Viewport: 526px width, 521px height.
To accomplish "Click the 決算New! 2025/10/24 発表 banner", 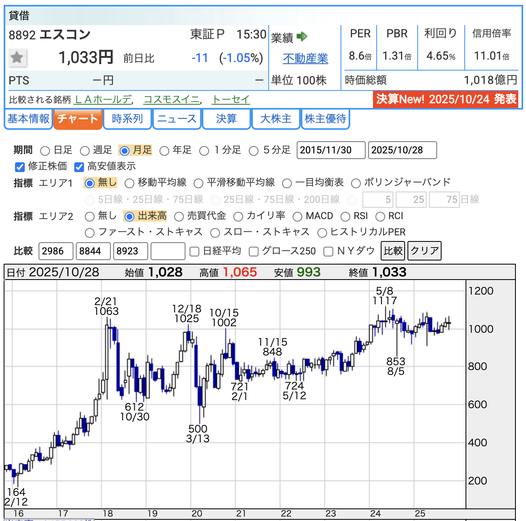I will point(446,99).
